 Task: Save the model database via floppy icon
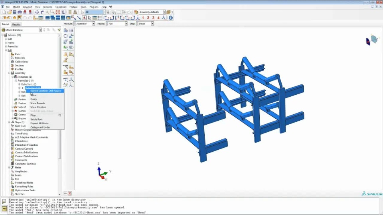14,12
